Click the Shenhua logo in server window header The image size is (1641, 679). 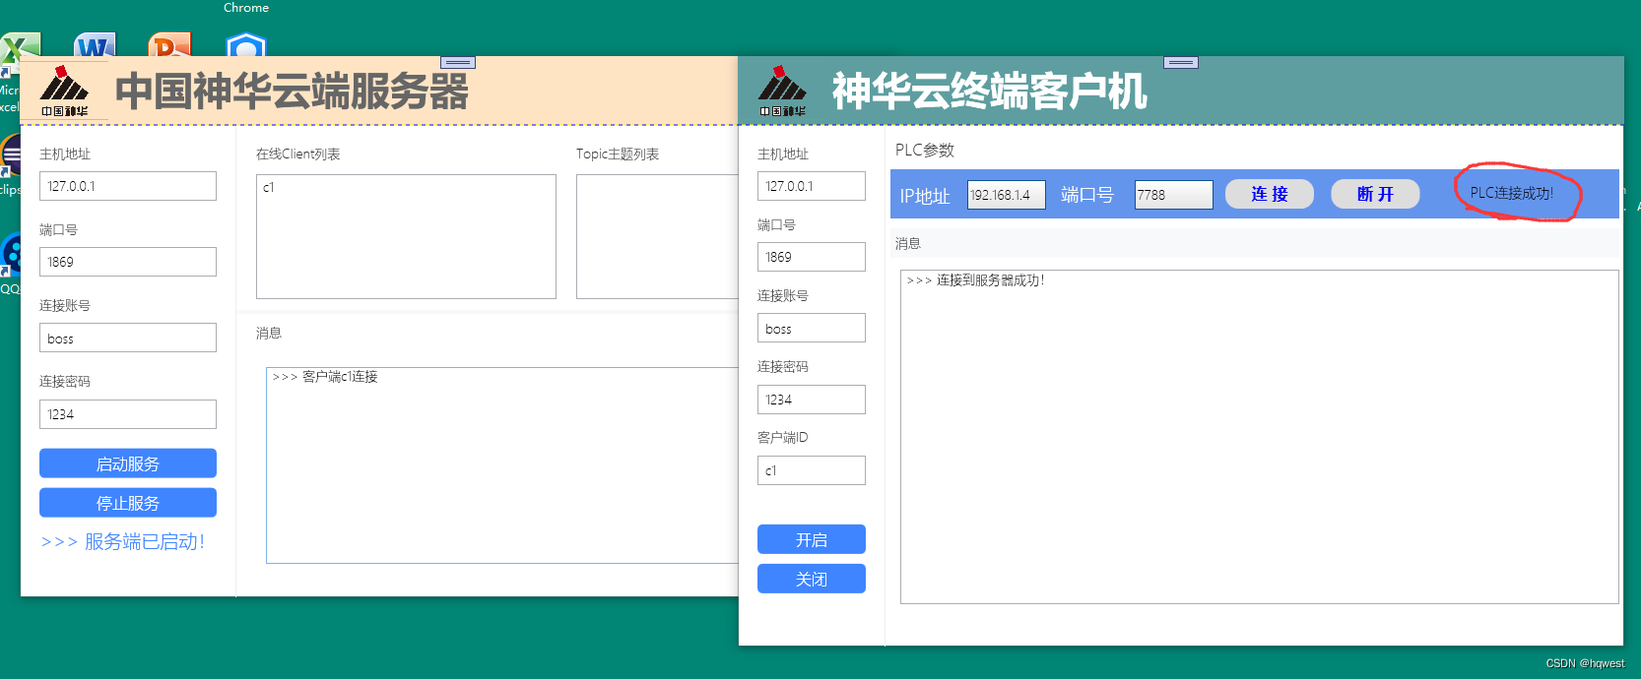pos(65,91)
